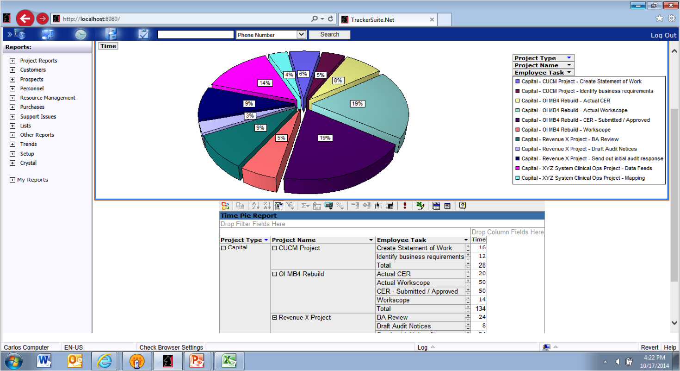Click the Sort Descending icon on pivot toolbar
The image size is (680, 371).
tap(267, 205)
